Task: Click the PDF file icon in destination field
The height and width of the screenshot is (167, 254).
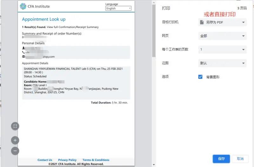Action: pyautogui.click(x=202, y=22)
